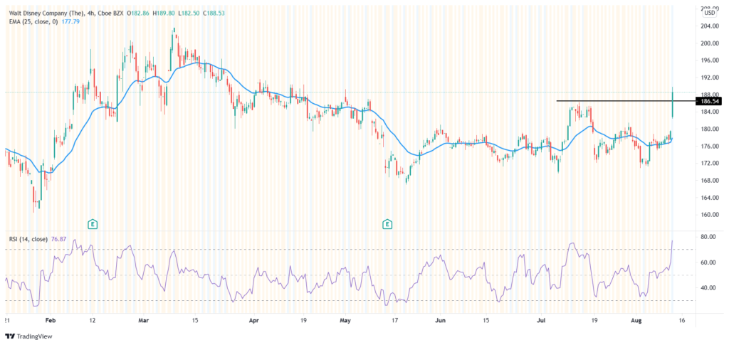Click the earnings marker near February

click(93, 224)
